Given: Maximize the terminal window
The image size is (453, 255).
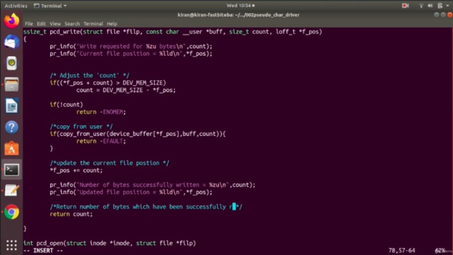Looking at the screenshot, I should click(443, 15).
